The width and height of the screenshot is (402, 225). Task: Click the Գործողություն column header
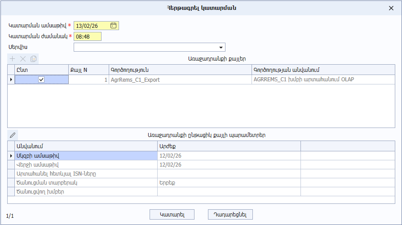pos(180,70)
